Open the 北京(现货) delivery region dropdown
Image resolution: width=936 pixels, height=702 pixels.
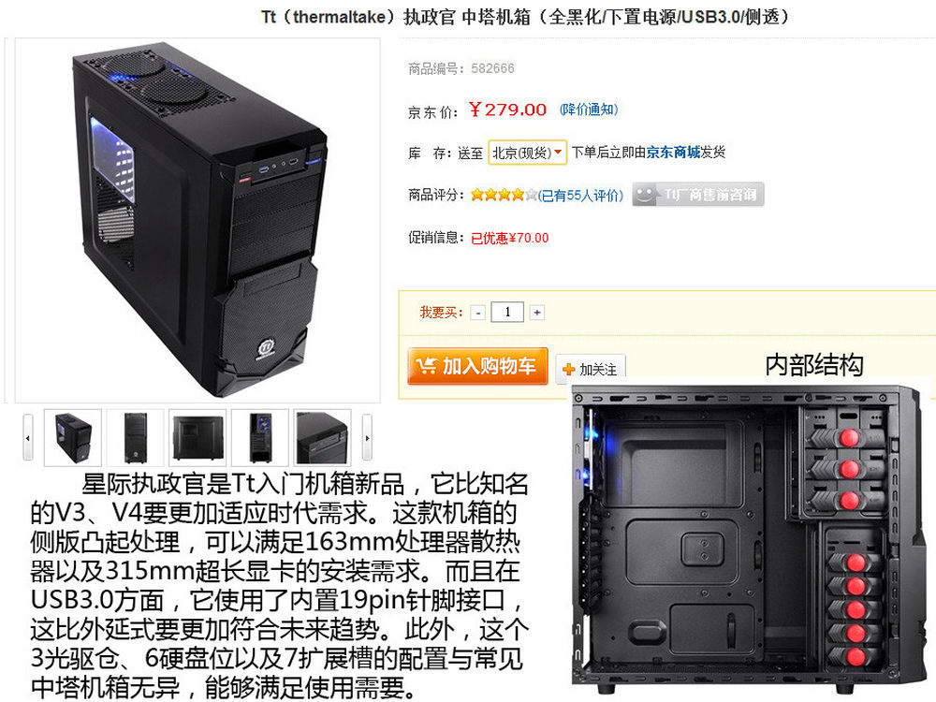pyautogui.click(x=527, y=153)
